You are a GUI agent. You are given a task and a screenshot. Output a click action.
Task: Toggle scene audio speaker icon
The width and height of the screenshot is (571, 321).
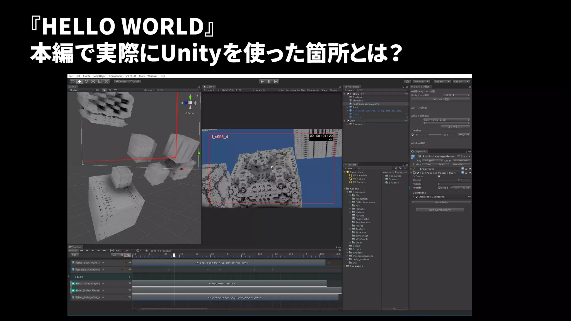[110, 90]
